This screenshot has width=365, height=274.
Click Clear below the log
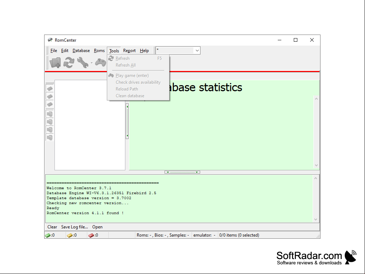click(x=52, y=227)
